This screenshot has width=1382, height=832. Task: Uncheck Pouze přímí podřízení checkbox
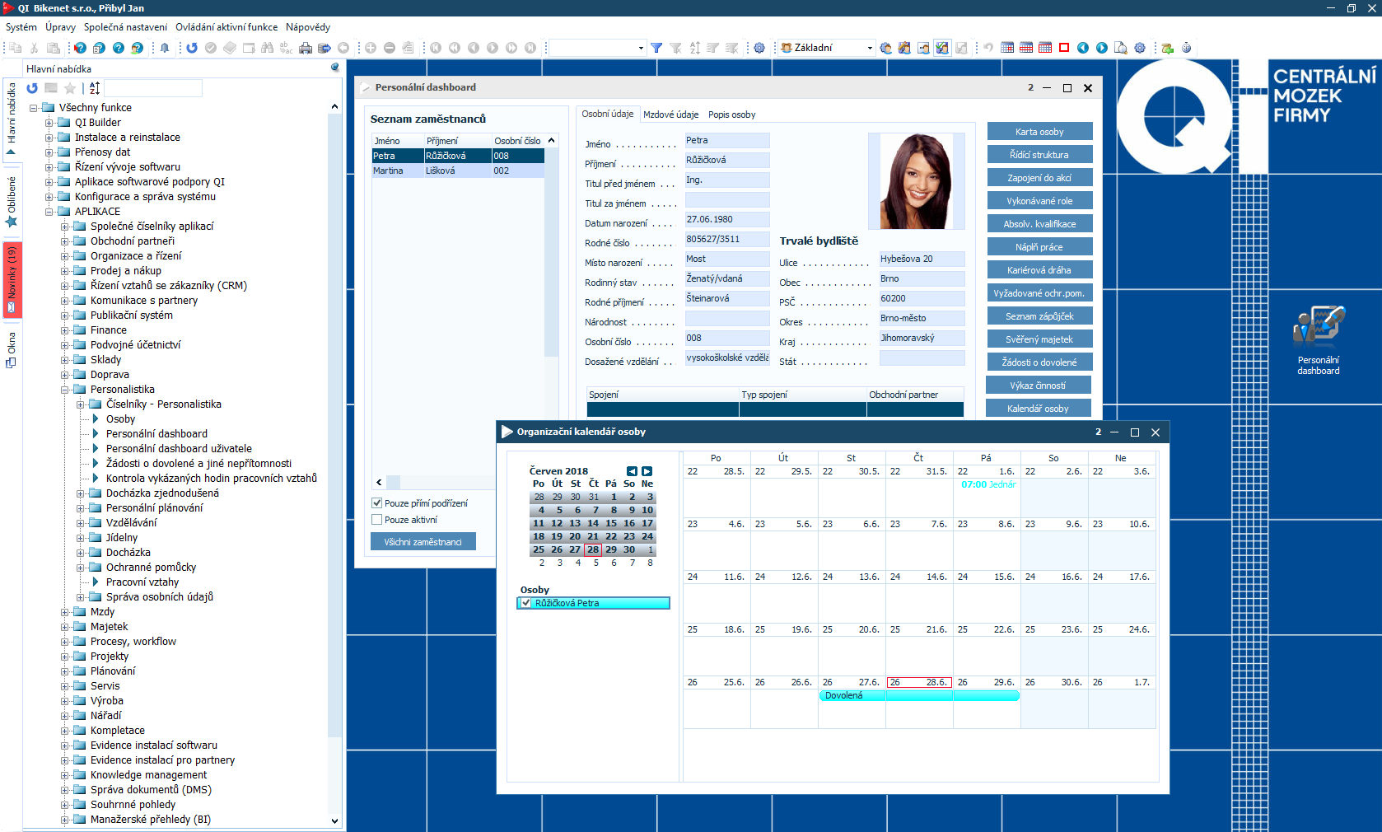click(x=377, y=503)
